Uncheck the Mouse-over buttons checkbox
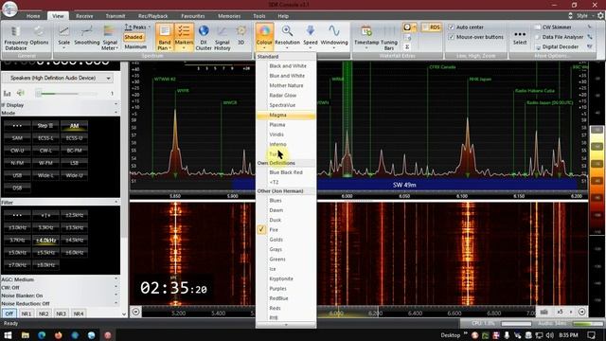606x341 pixels. click(x=451, y=37)
